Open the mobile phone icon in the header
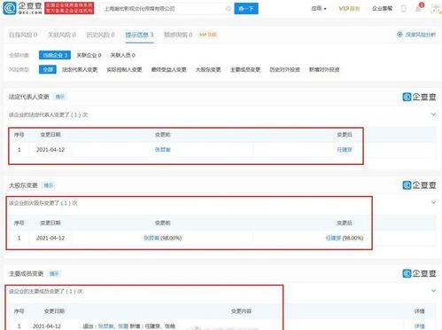 (403, 9)
